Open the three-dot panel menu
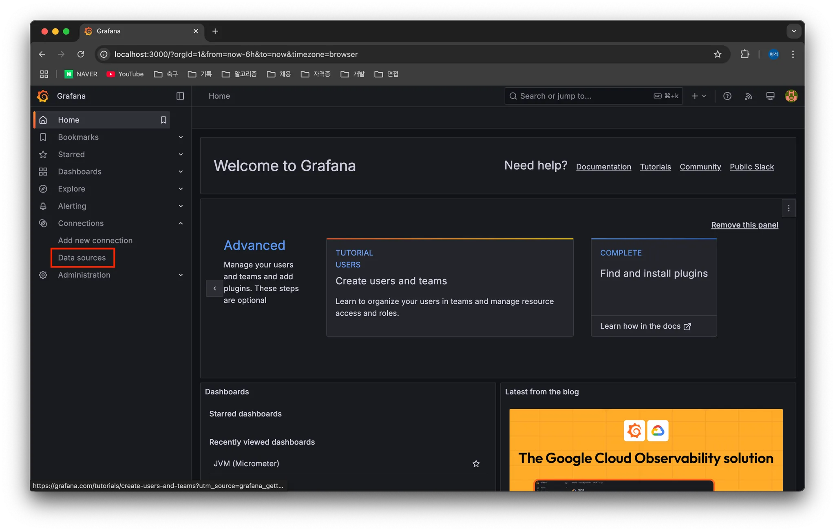 [789, 208]
